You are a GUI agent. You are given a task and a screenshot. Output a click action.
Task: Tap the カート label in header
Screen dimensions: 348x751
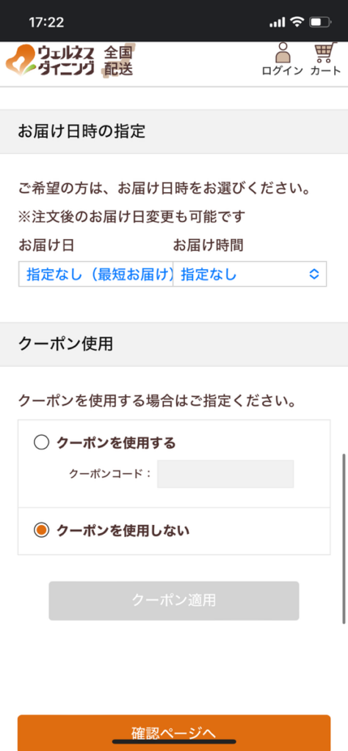click(x=325, y=71)
